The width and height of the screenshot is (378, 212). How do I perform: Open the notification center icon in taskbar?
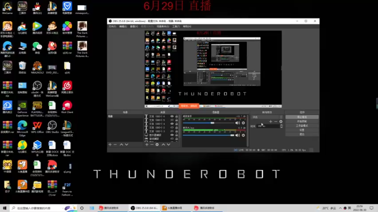click(371, 208)
